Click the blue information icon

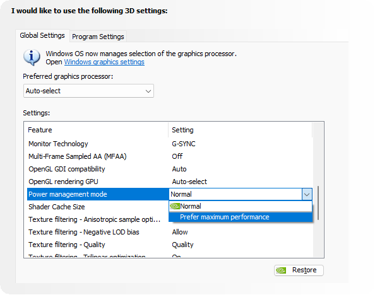[32, 57]
